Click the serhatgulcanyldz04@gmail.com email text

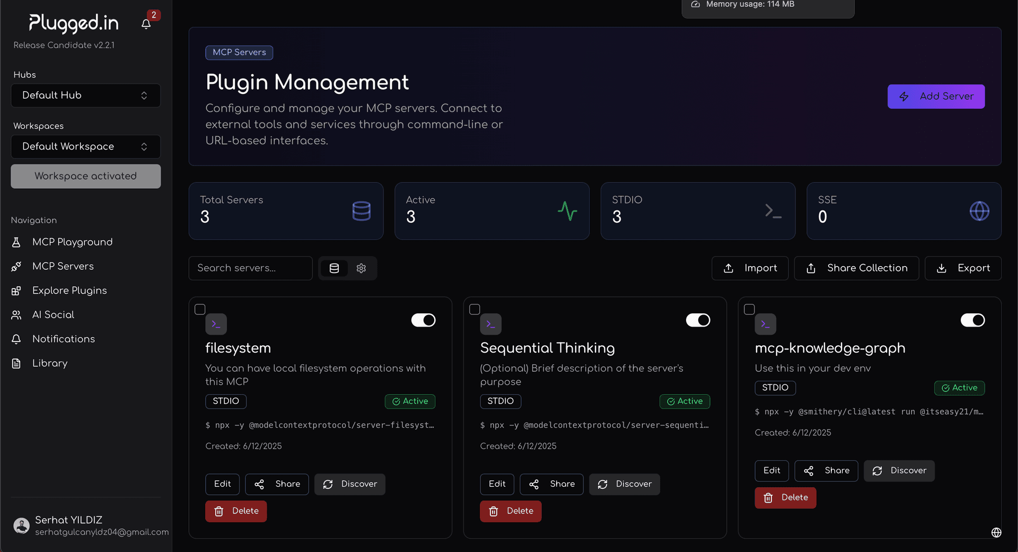102,532
